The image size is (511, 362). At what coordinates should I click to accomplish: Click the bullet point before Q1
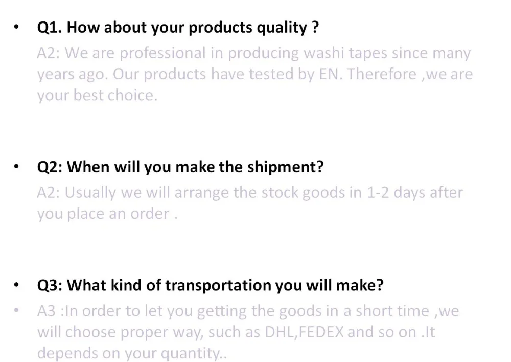click(x=16, y=27)
